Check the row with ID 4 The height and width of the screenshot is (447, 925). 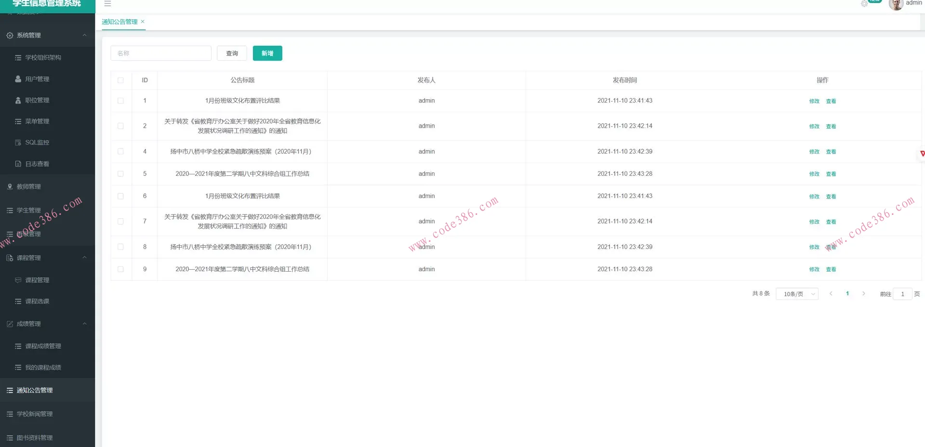tap(120, 152)
